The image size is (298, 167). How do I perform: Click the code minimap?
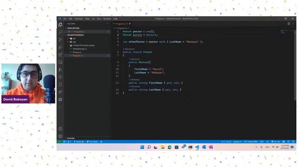tap(284, 32)
